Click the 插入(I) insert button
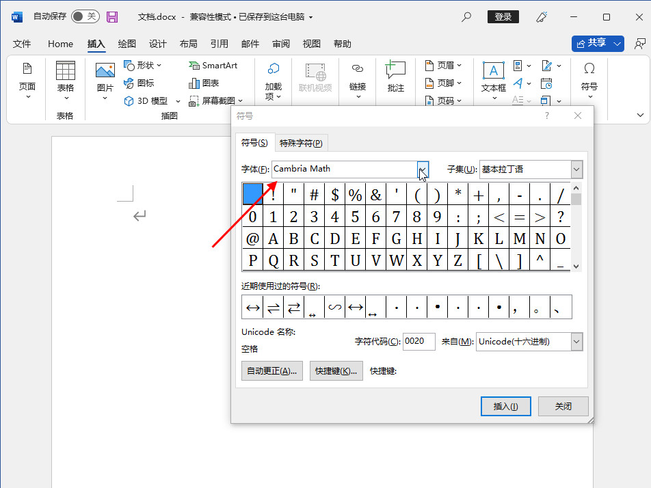The width and height of the screenshot is (651, 488). click(506, 406)
